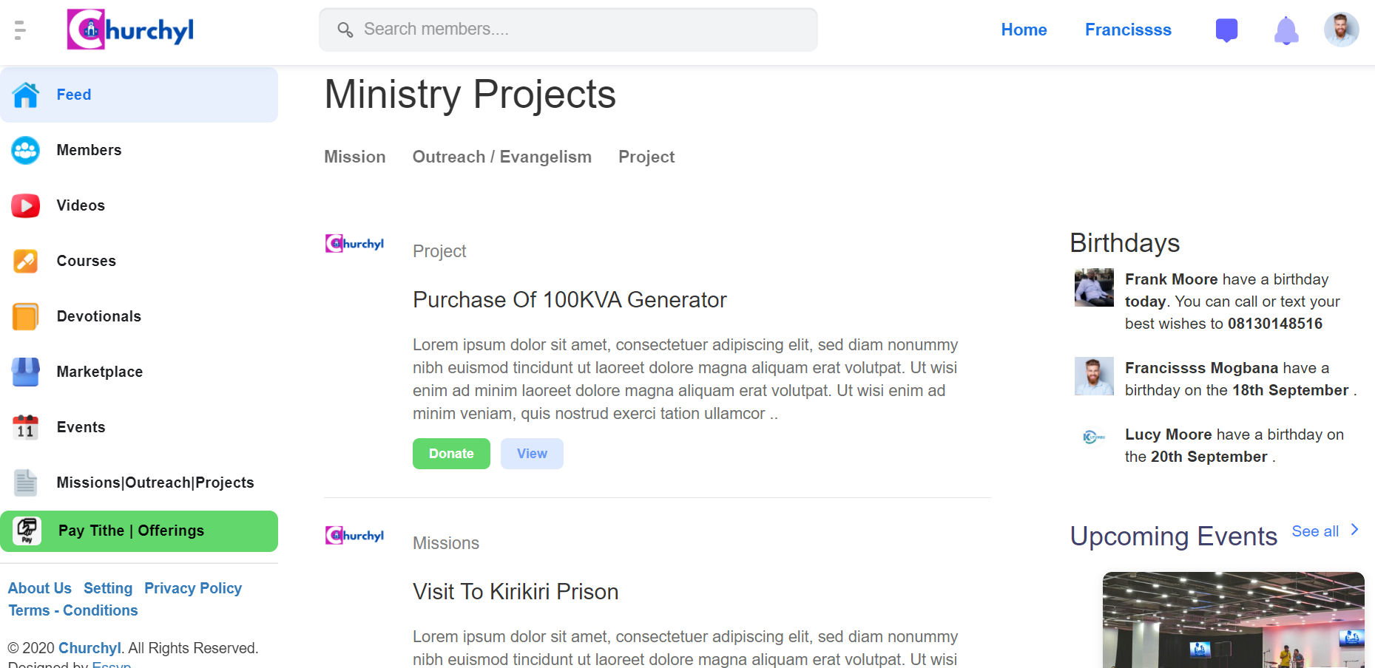Screen dimensions: 1375x668
Task: Focus the Search members field
Action: pos(568,30)
